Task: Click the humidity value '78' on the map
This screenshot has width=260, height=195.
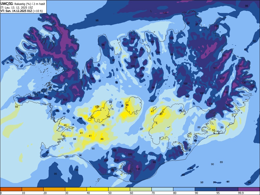Action: [x=103, y=125]
